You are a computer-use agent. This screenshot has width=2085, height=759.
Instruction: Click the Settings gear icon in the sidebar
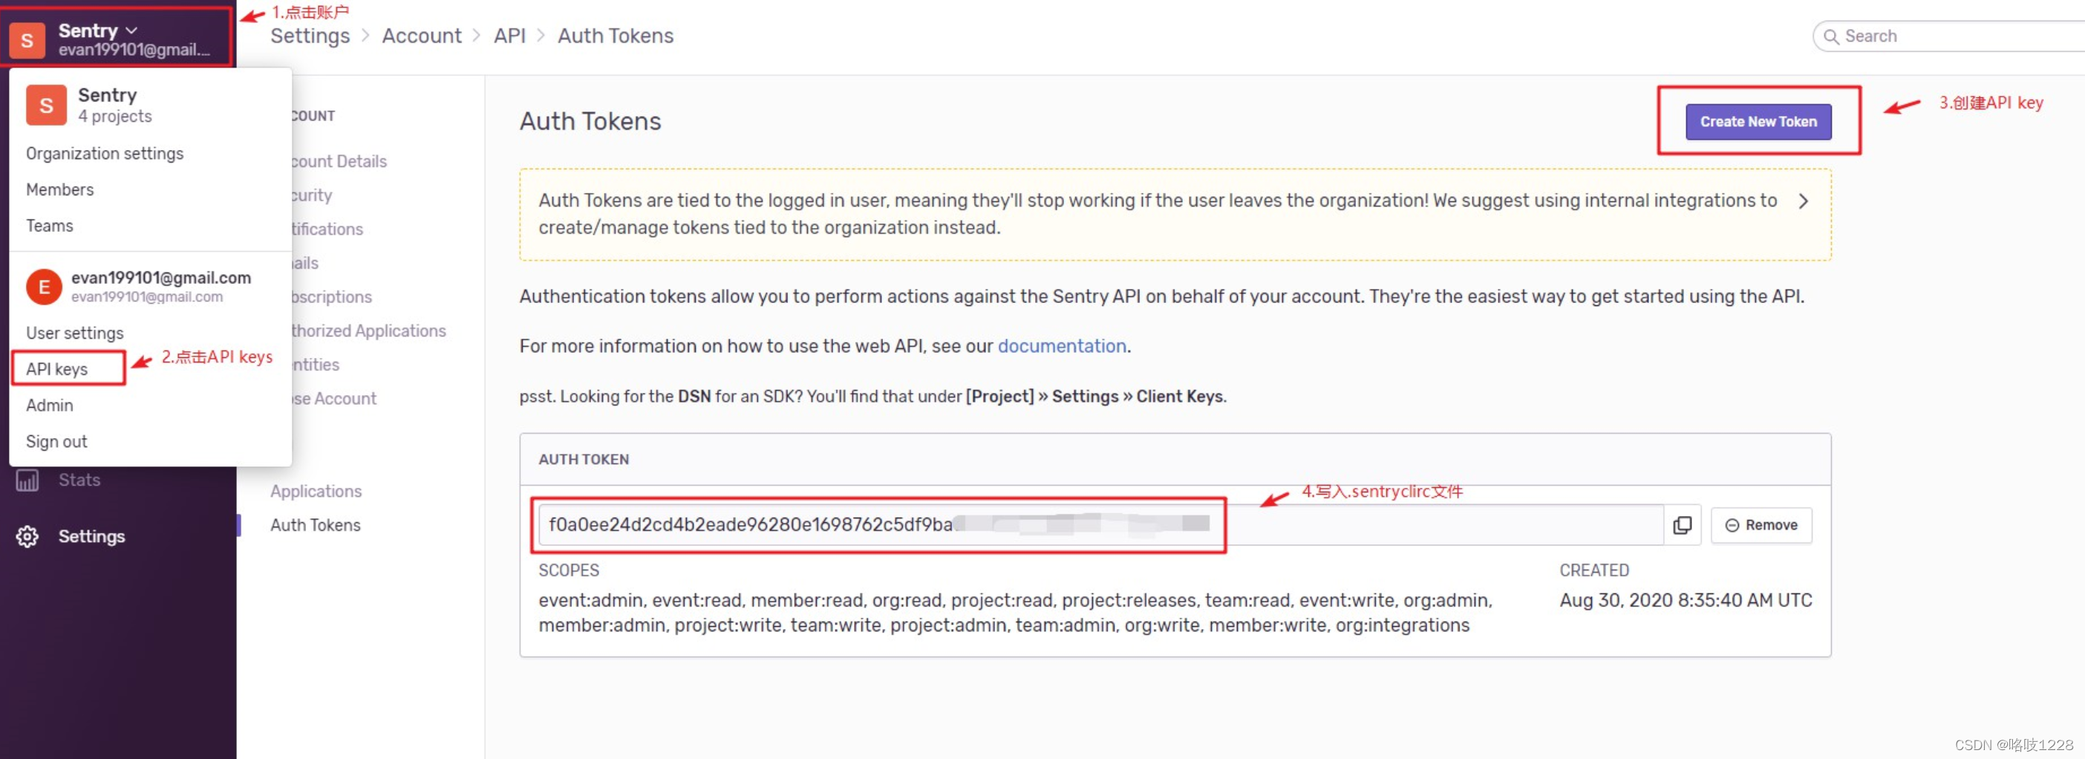(x=27, y=535)
